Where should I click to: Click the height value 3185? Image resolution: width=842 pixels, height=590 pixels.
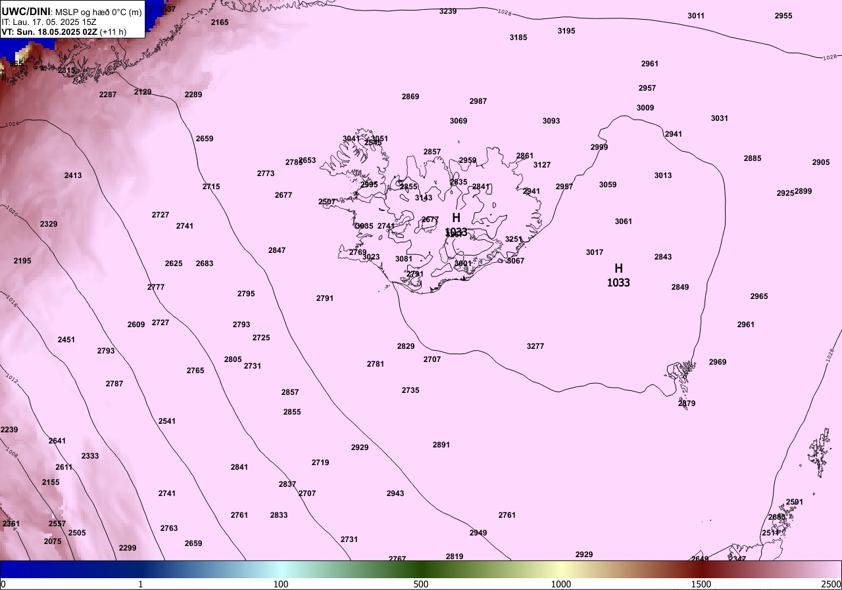pyautogui.click(x=518, y=37)
